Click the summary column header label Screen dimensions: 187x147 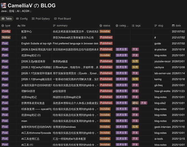pyautogui.click(x=62, y=26)
